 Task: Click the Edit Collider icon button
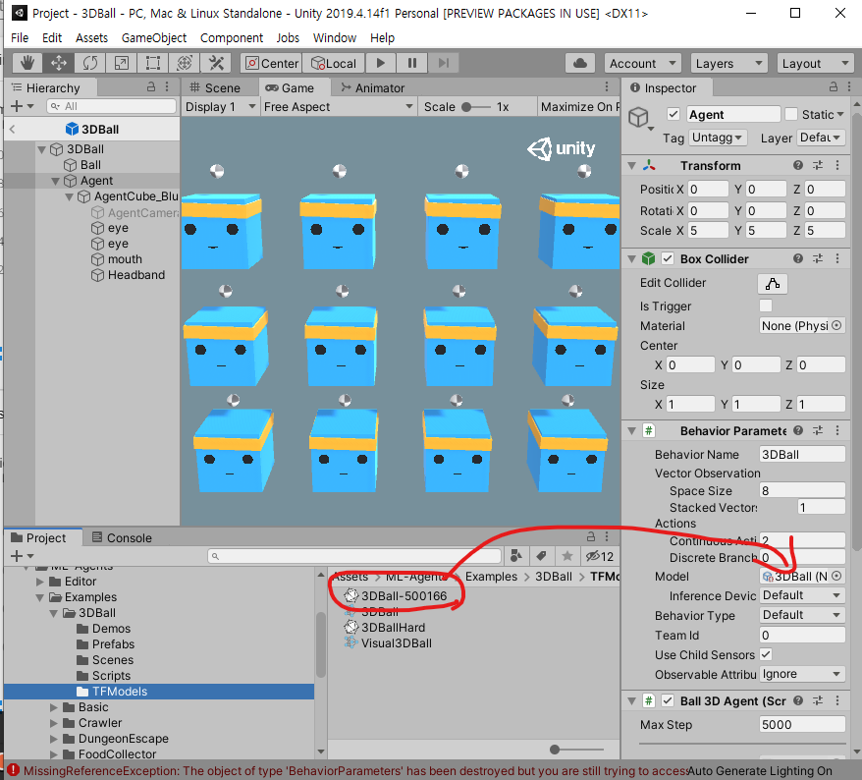[773, 283]
